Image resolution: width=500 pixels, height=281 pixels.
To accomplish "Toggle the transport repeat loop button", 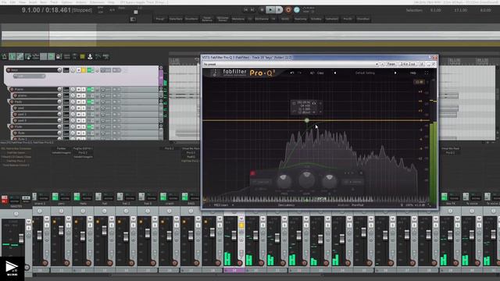I will [x=297, y=10].
